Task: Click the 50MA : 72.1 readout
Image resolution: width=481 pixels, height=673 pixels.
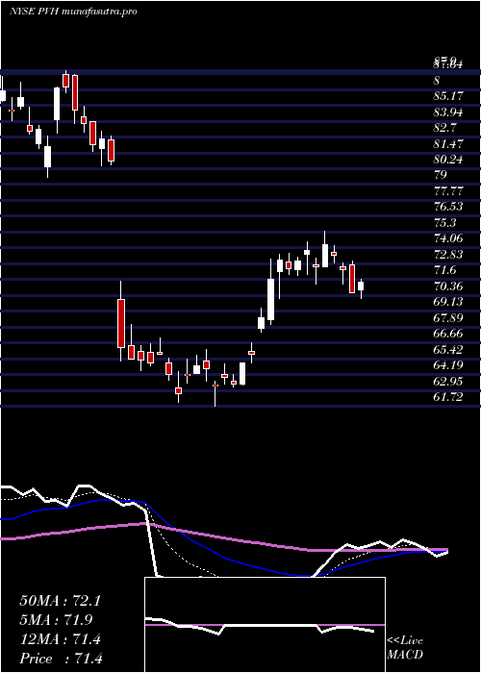Action: point(60,601)
